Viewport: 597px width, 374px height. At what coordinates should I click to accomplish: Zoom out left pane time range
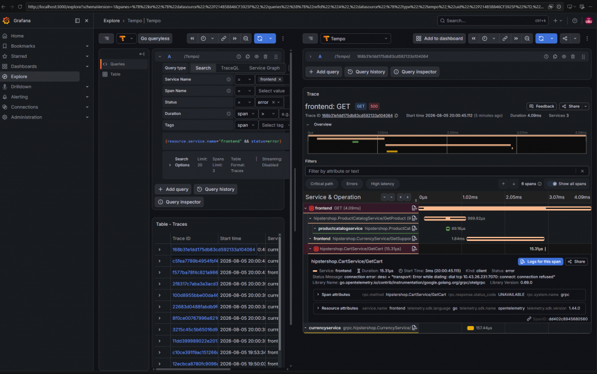(246, 39)
